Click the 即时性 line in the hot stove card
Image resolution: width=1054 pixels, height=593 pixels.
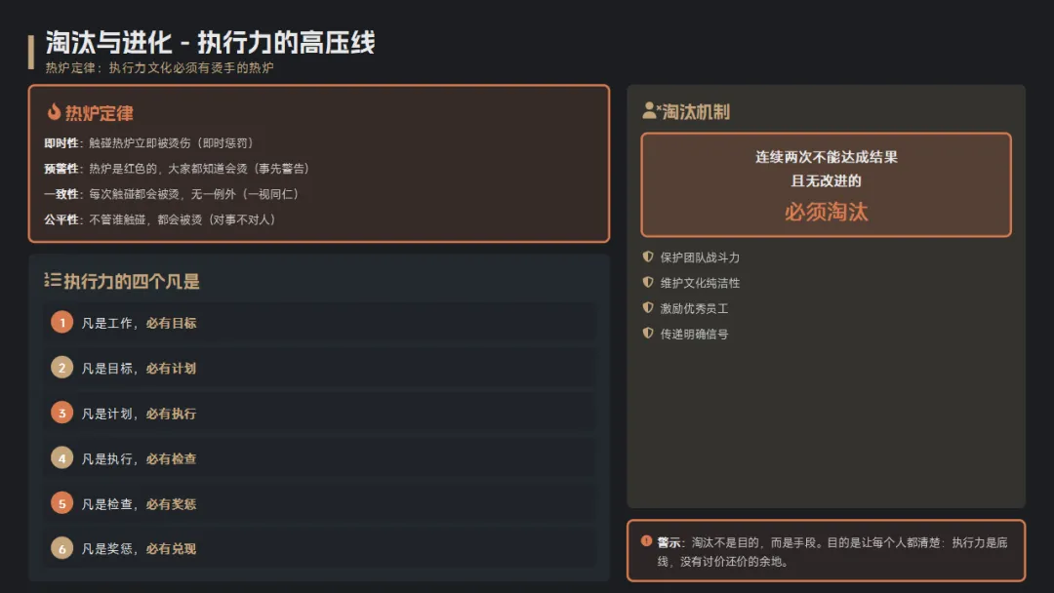click(148, 143)
